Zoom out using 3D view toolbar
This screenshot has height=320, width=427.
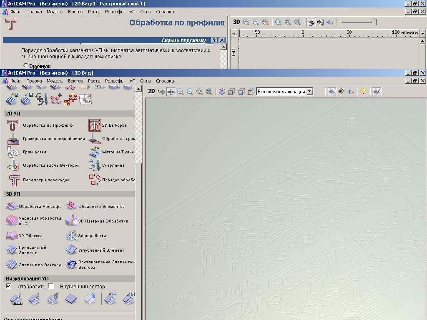(190, 92)
